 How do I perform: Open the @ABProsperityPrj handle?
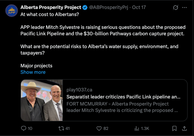coord(109,7)
